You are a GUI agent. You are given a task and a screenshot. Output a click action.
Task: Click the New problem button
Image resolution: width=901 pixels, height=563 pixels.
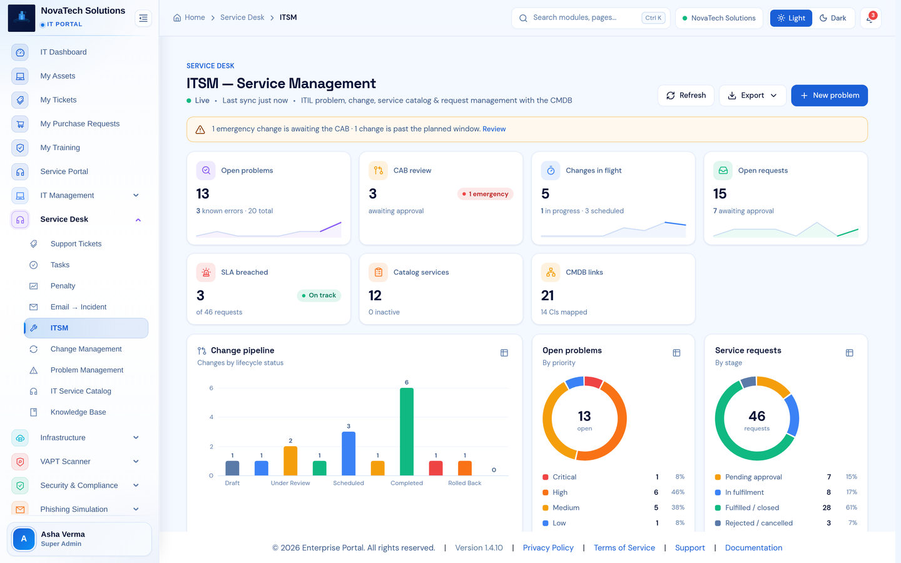(829, 96)
